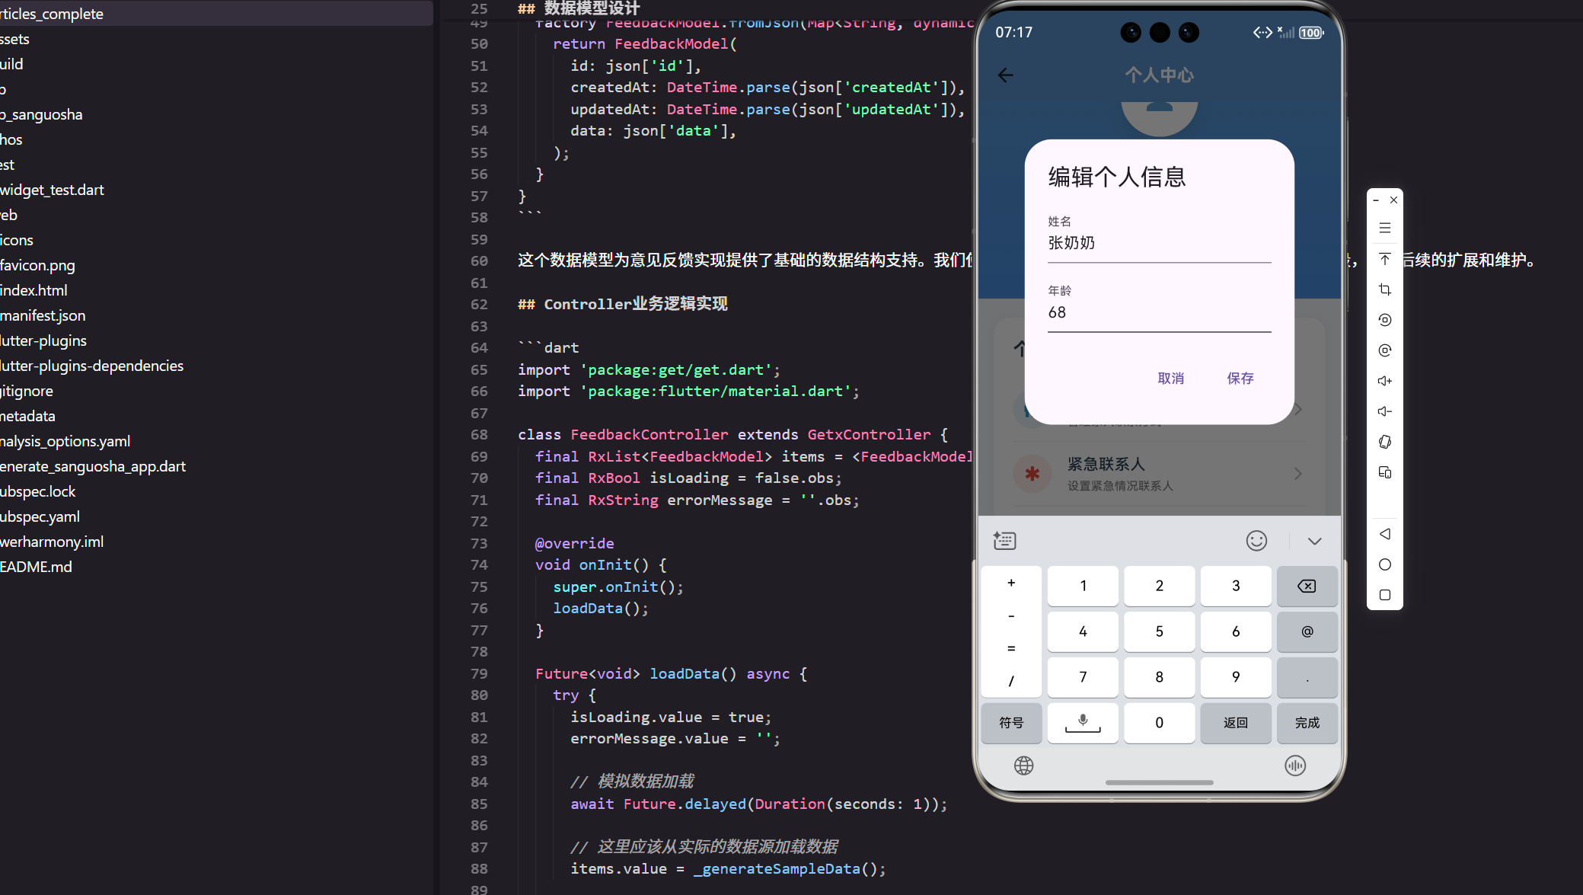The image size is (1583, 895).
Task: Expand 紧急联系人 settings via its arrow
Action: coord(1298,473)
